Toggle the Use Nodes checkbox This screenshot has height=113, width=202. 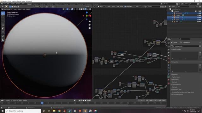(x=125, y=7)
